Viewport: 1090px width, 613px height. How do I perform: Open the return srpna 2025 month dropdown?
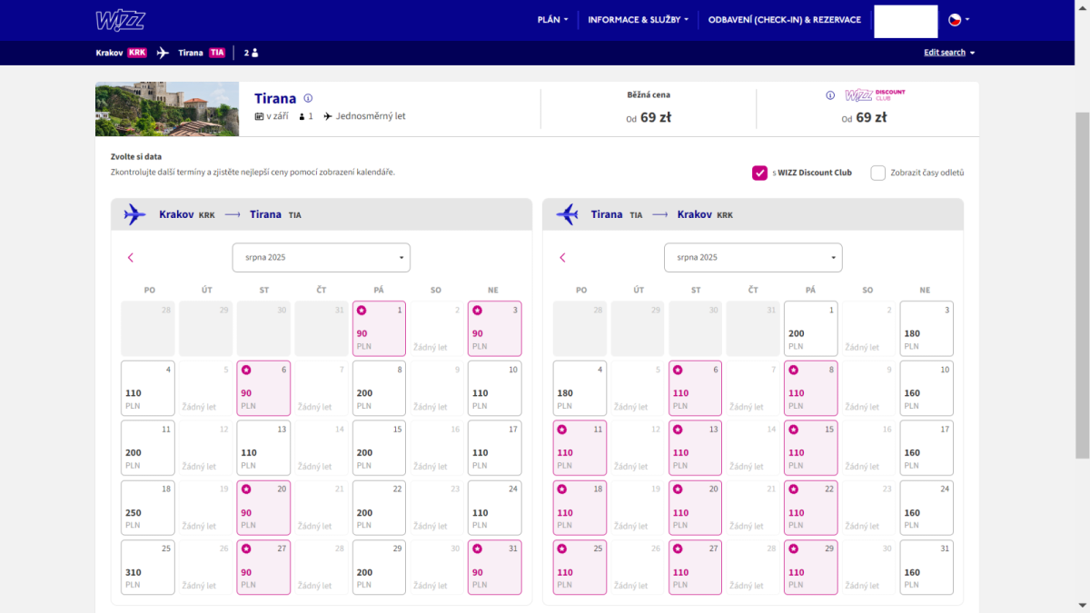(752, 258)
